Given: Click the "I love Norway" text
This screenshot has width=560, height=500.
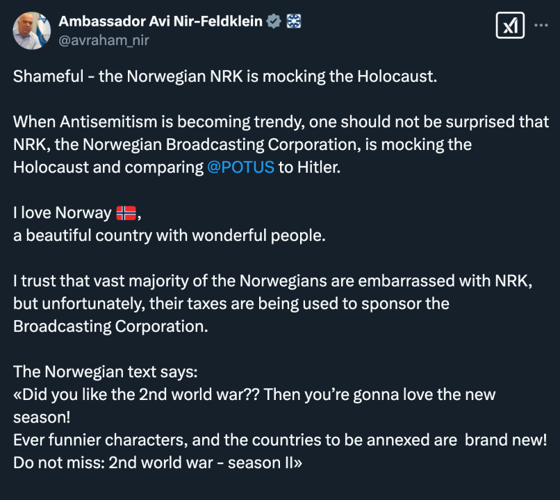Looking at the screenshot, I should click(63, 213).
